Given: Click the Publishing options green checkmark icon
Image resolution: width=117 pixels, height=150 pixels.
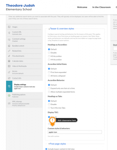Looking at the screenshot, I should click(x=9, y=95).
